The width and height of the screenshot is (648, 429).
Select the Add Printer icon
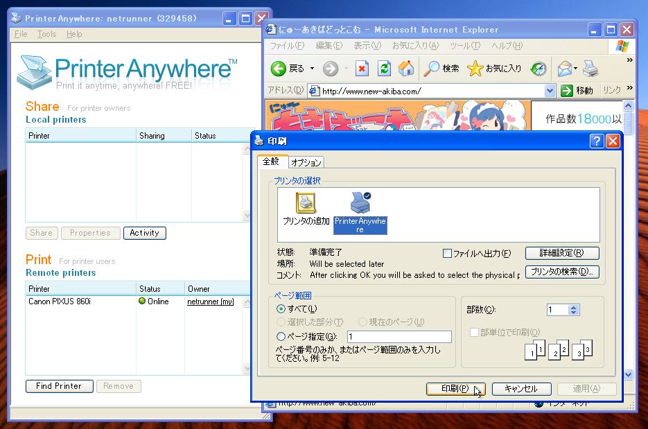click(x=306, y=202)
